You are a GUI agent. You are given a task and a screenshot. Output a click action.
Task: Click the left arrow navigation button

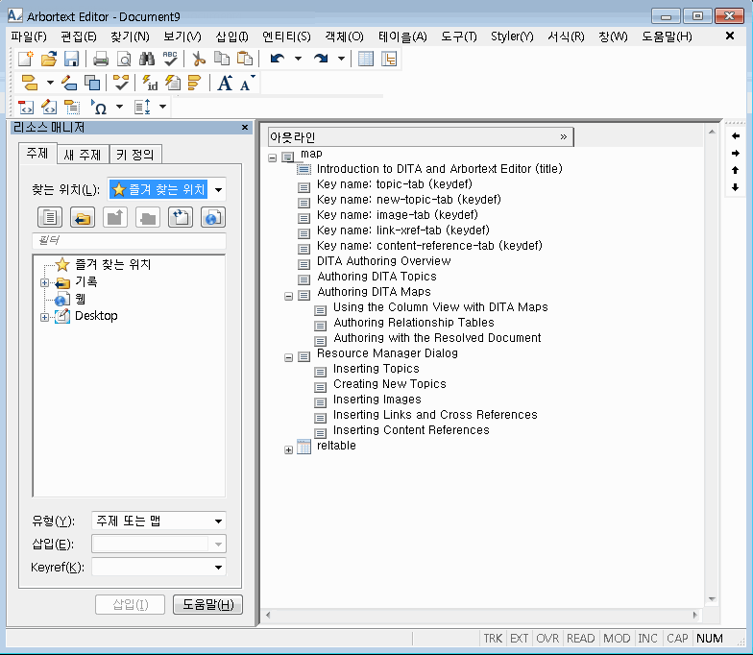[x=736, y=136]
